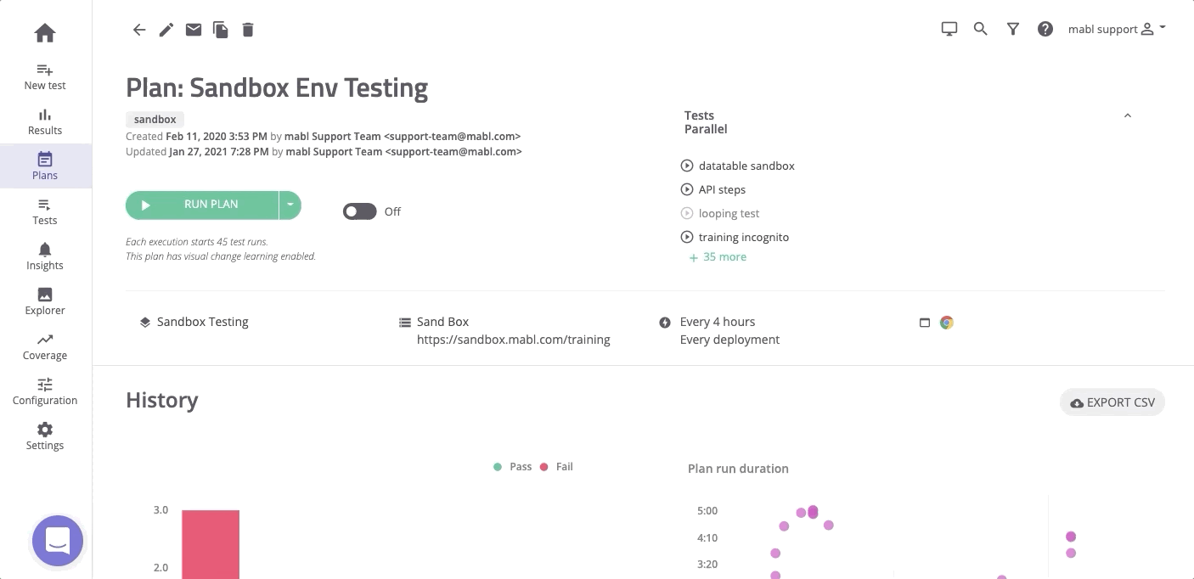Duplicate the plan with copy icon
This screenshot has width=1194, height=579.
tap(221, 30)
